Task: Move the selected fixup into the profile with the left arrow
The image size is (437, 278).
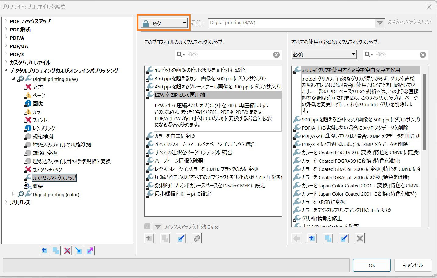Action: click(296, 238)
